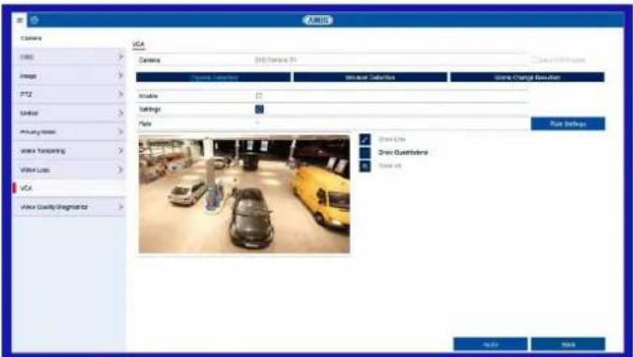This screenshot has height=357, width=633.
Task: Click the Camera heading in the sidebar
Action: [x=30, y=39]
